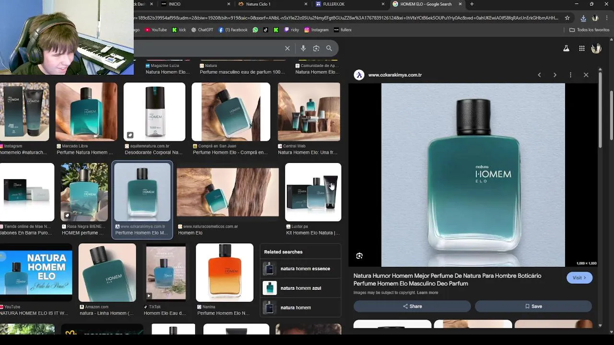Start voice search with the microphone icon
The image size is (614, 345).
303,48
